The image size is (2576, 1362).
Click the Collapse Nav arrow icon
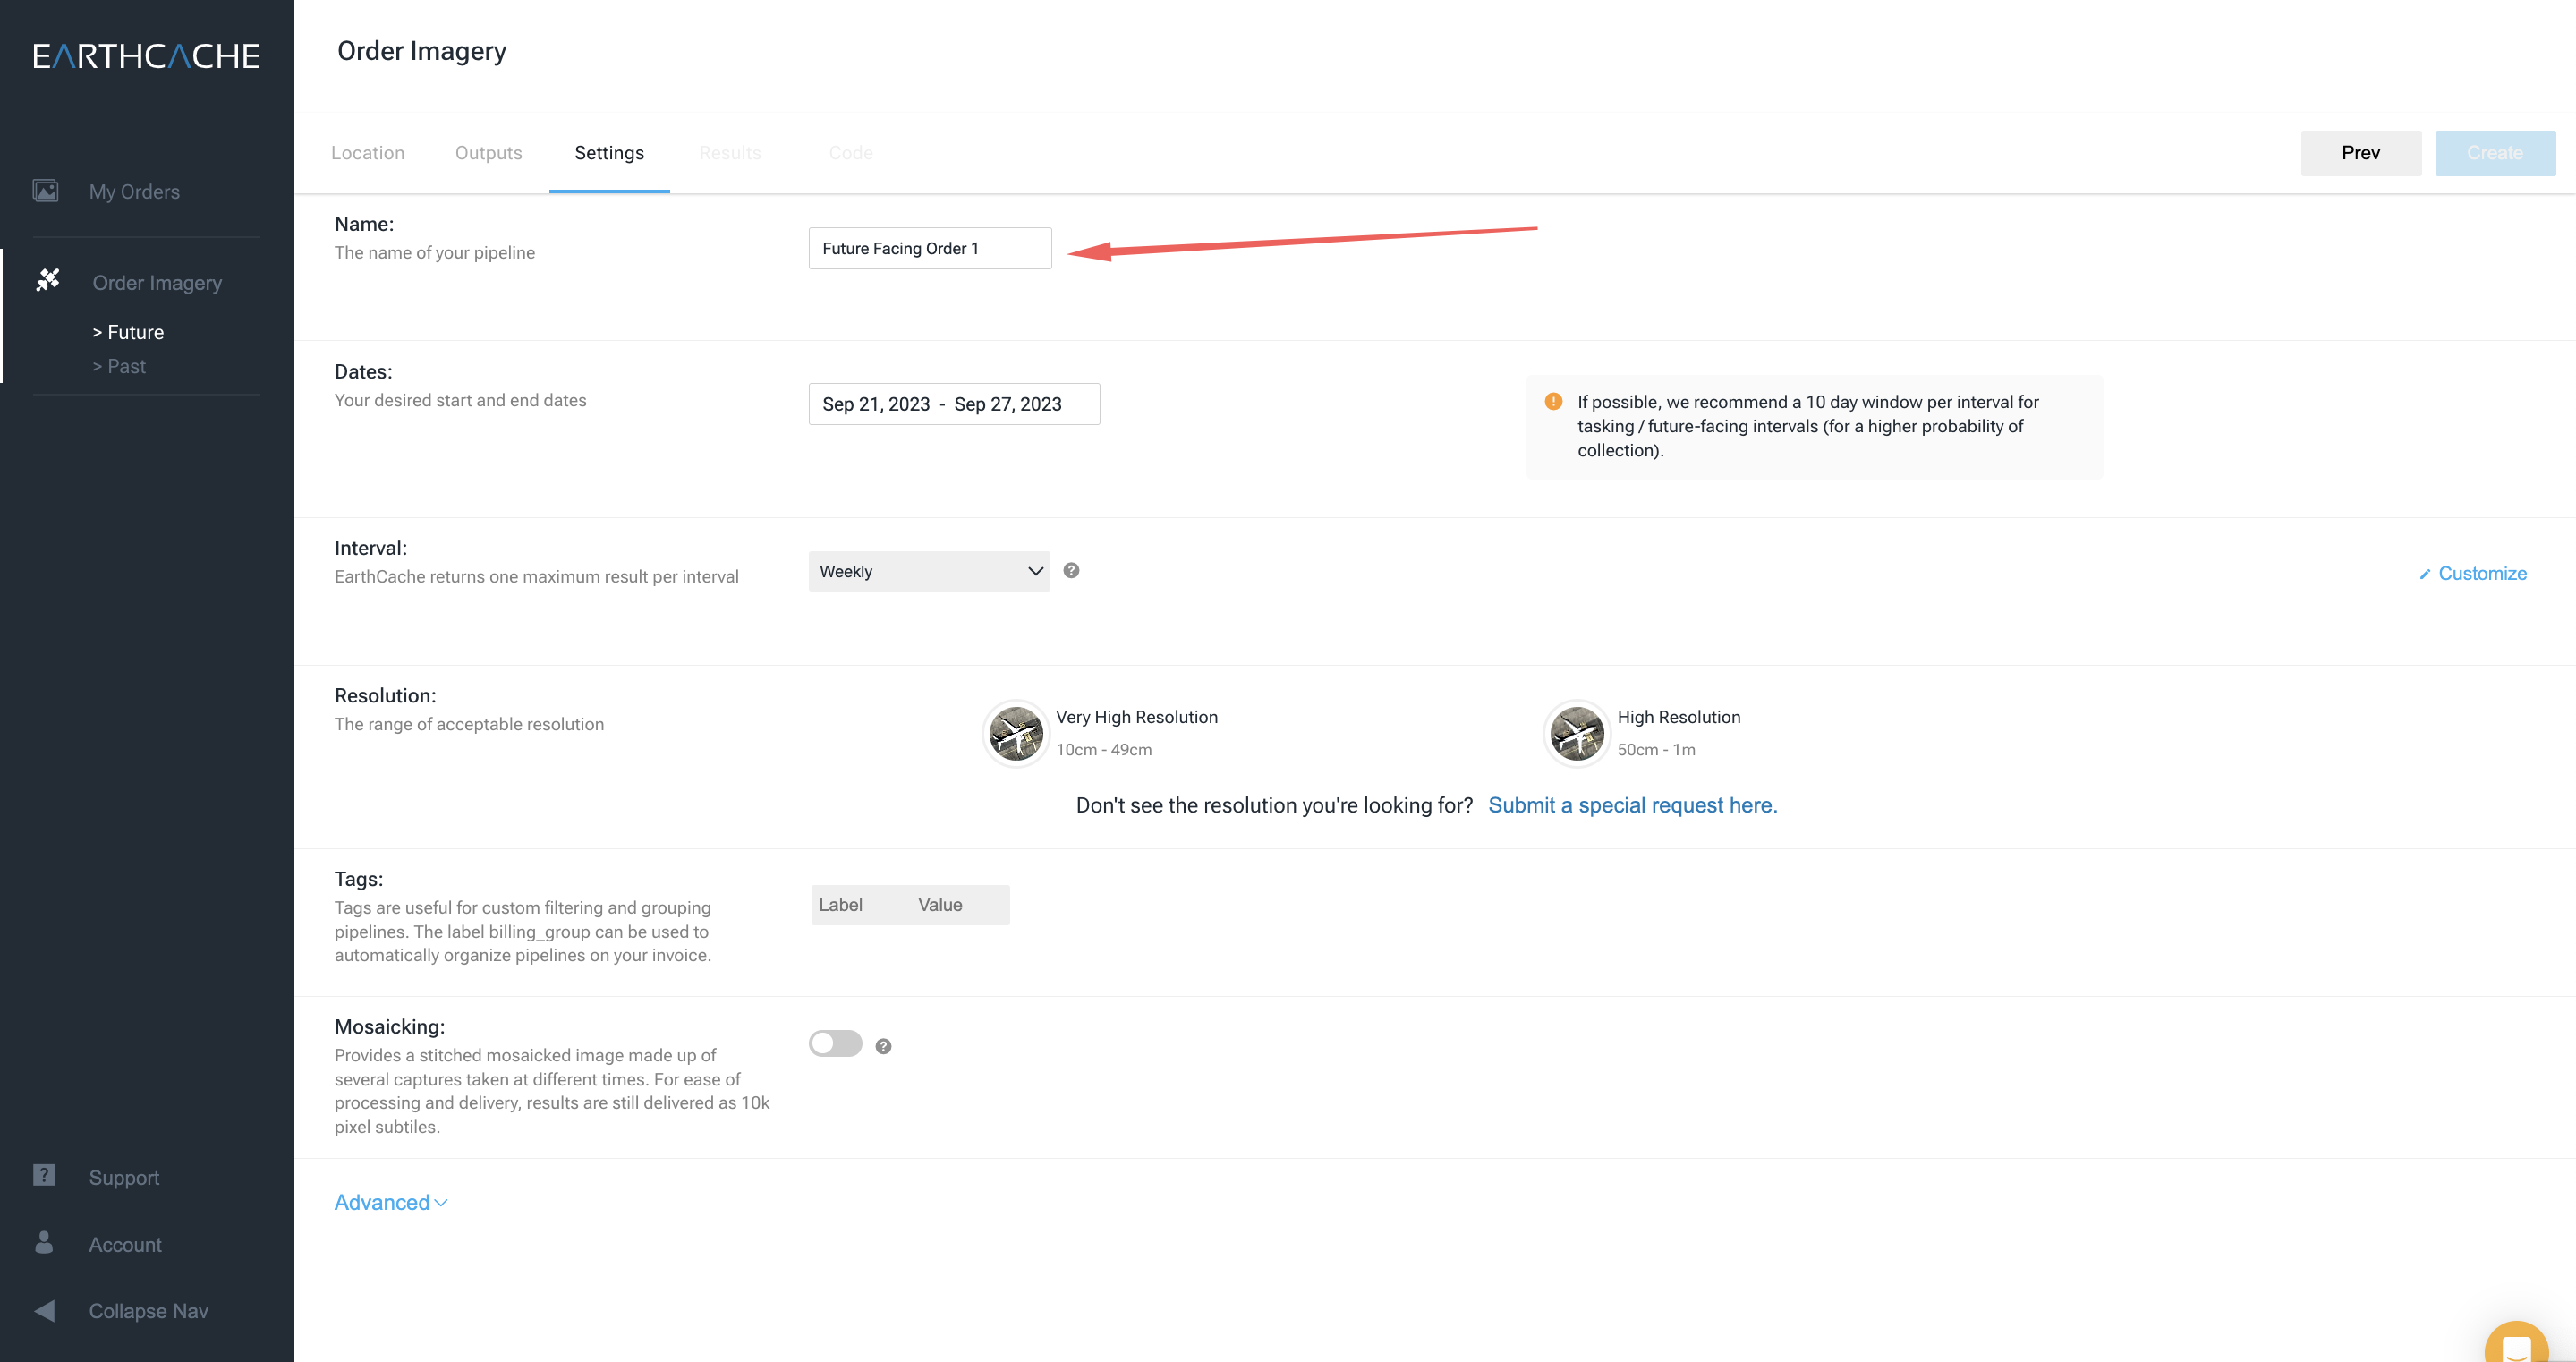[44, 1310]
